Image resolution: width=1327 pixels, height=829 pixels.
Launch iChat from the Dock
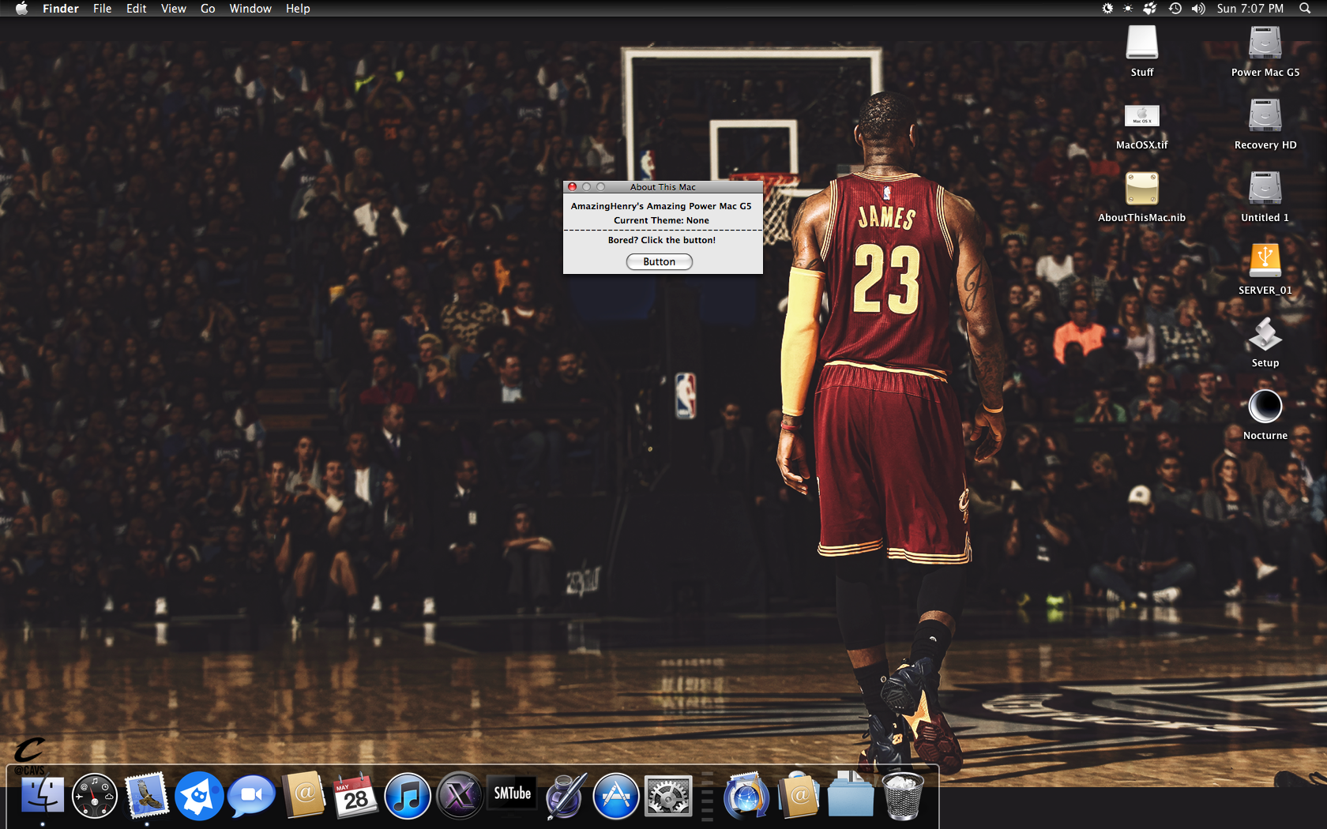click(x=251, y=795)
